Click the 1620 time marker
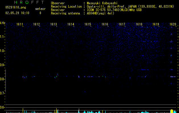179x113 pixels. click(x=173, y=24)
